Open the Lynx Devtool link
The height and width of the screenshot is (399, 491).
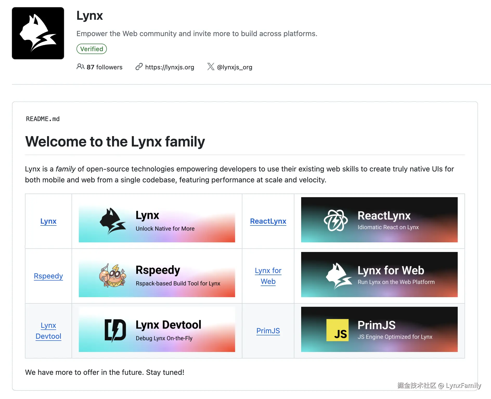pos(48,331)
